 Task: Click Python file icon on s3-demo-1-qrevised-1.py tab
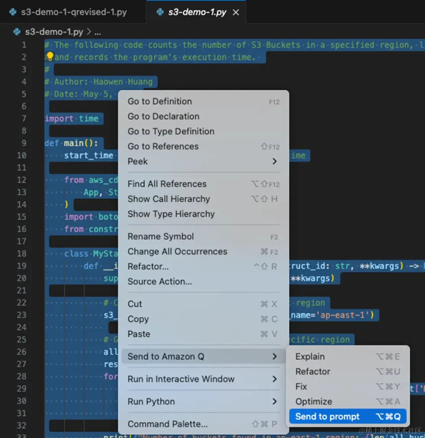pos(13,12)
